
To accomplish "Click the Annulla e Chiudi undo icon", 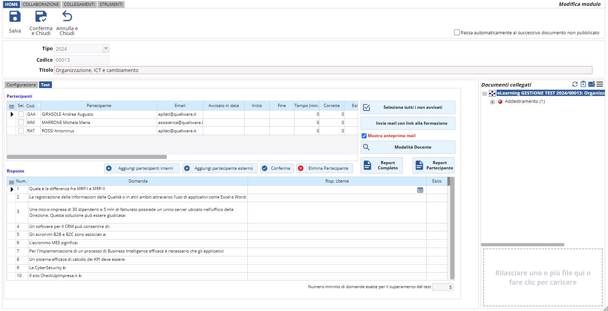I will point(67,17).
